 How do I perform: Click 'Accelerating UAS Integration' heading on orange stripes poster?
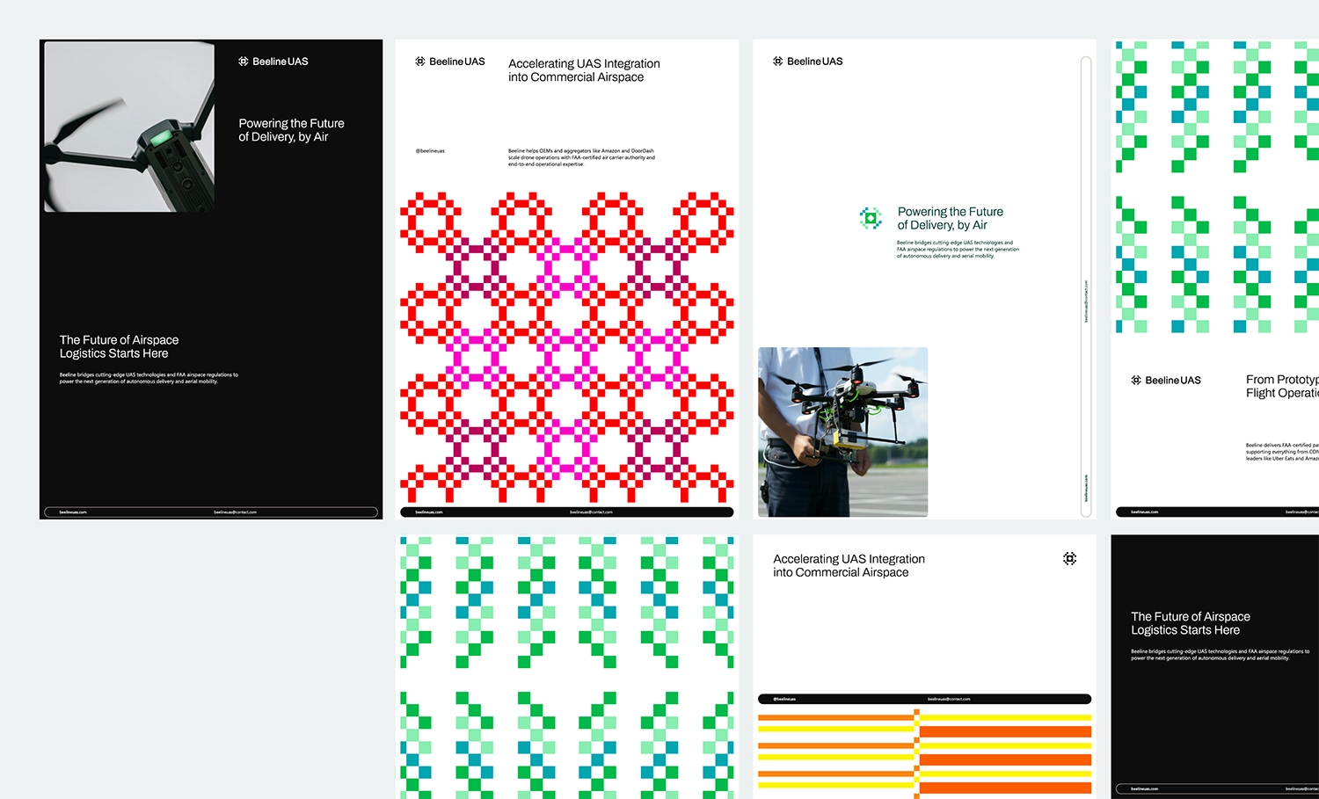pyautogui.click(x=849, y=565)
